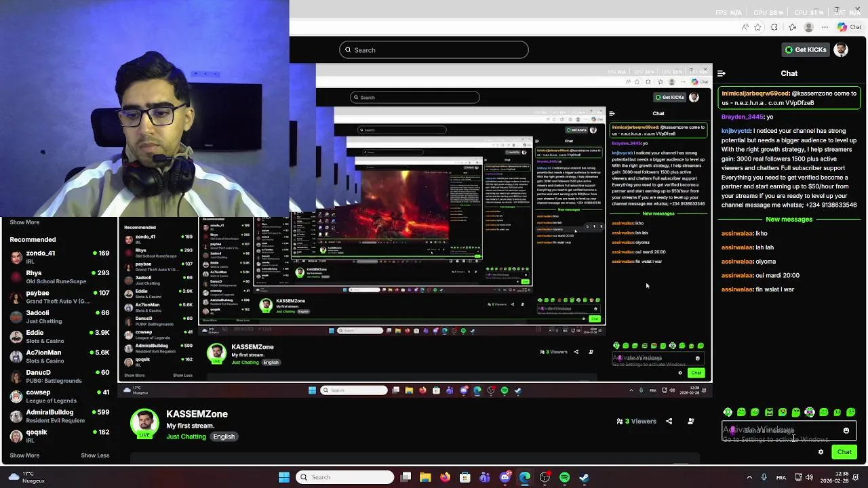The image size is (868, 488).
Task: Open Microsoft Store from taskbar
Action: click(465, 477)
